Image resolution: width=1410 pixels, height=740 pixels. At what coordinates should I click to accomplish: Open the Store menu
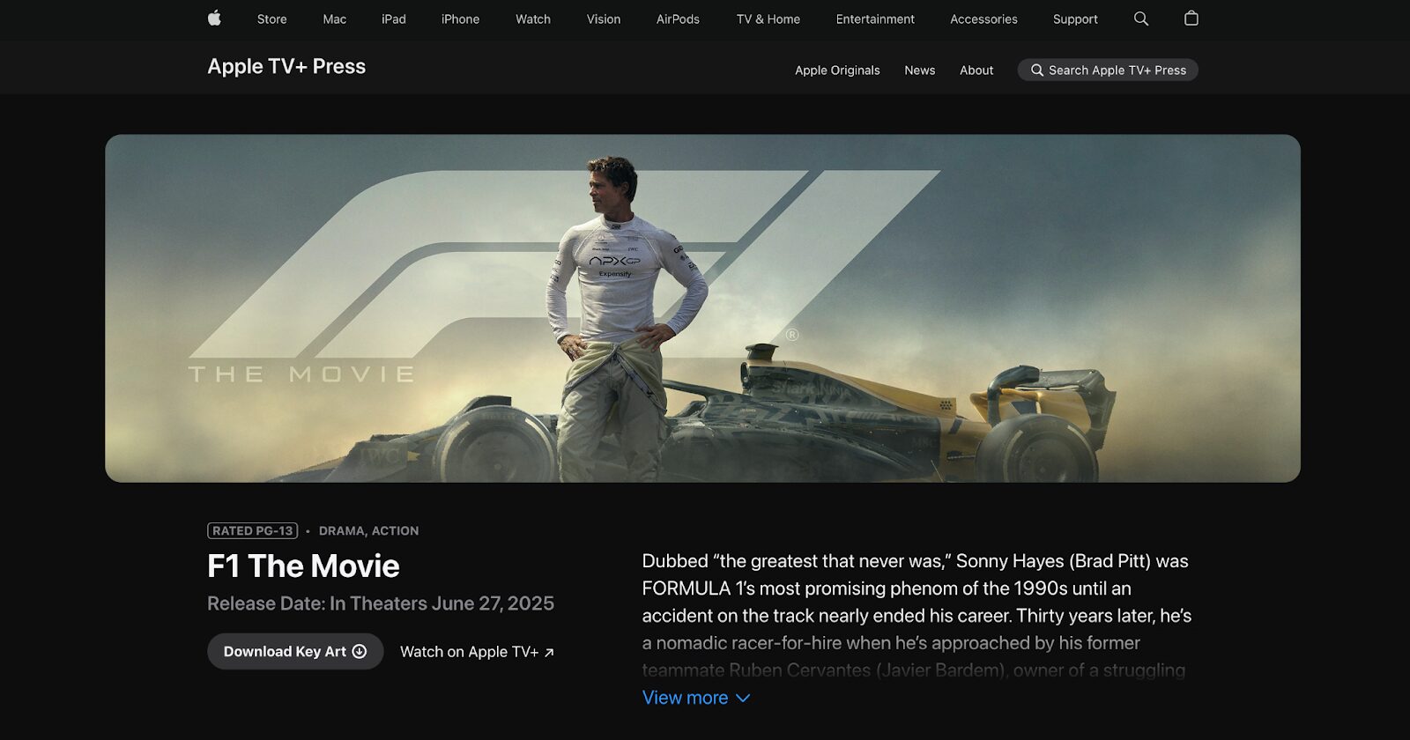click(271, 19)
